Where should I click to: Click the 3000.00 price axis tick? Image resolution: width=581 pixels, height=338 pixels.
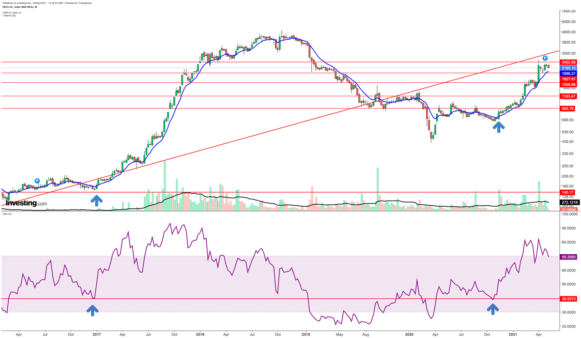click(568, 53)
